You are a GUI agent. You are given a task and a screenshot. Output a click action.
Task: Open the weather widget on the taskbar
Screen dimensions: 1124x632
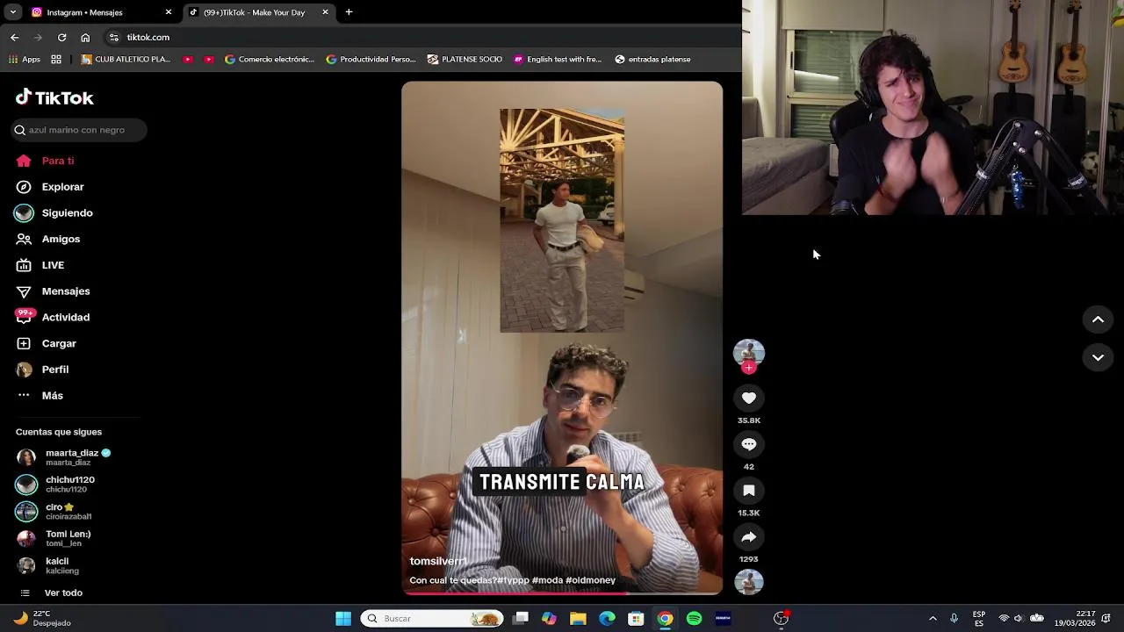(41, 619)
